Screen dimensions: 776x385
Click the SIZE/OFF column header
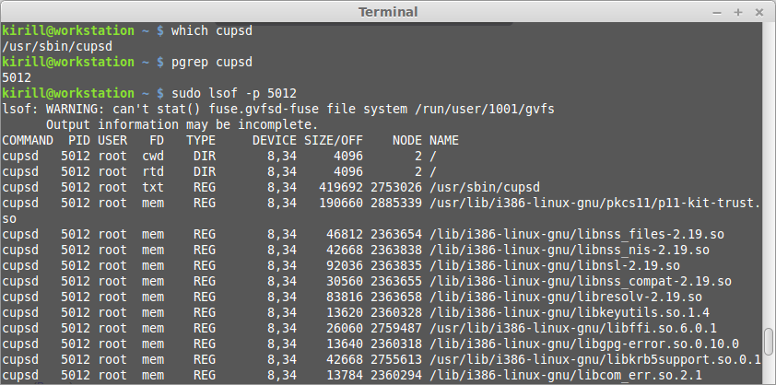334,141
